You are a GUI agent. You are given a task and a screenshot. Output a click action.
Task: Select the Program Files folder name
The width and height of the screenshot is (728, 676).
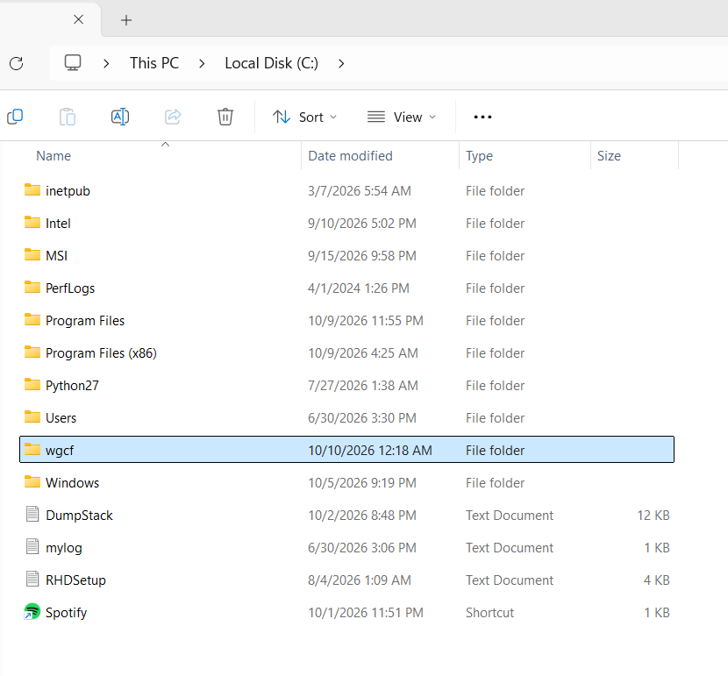click(x=85, y=321)
